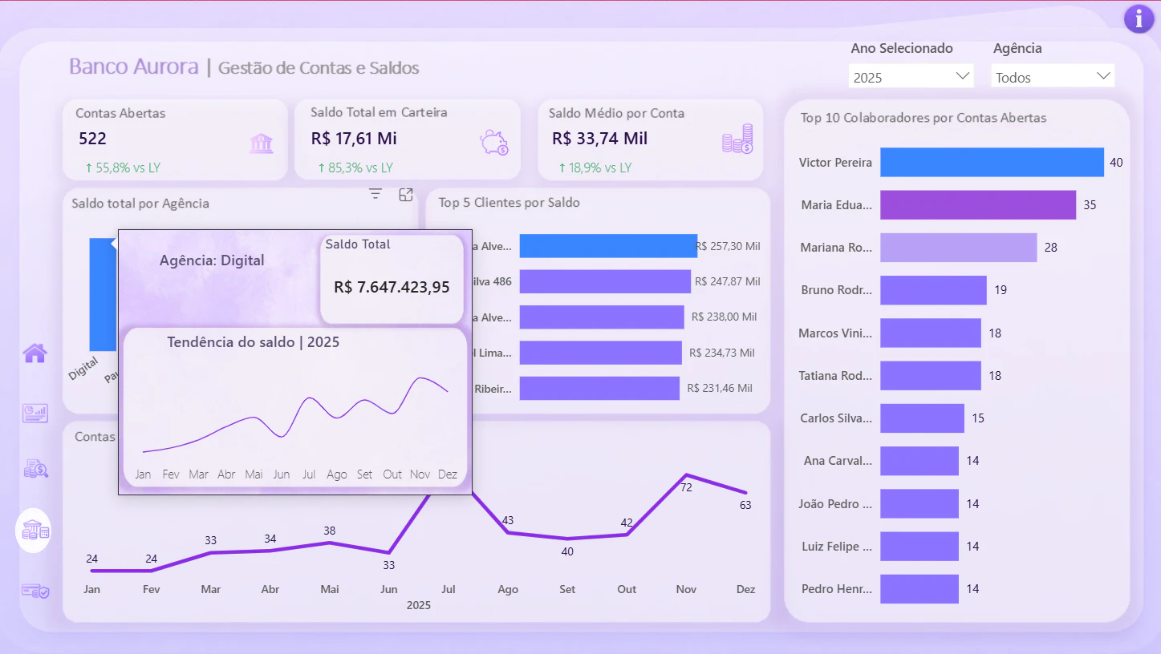Select Victor Pereira's blue bar
Screen dimensions: 1161x654
tap(992, 162)
